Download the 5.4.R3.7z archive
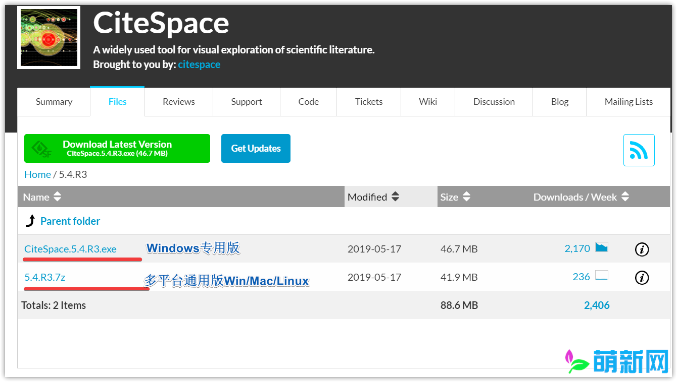Screen dimensions: 677x382 pyautogui.click(x=44, y=277)
